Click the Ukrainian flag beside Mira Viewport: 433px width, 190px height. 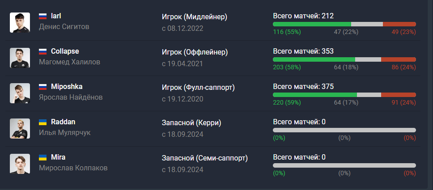[x=42, y=158]
